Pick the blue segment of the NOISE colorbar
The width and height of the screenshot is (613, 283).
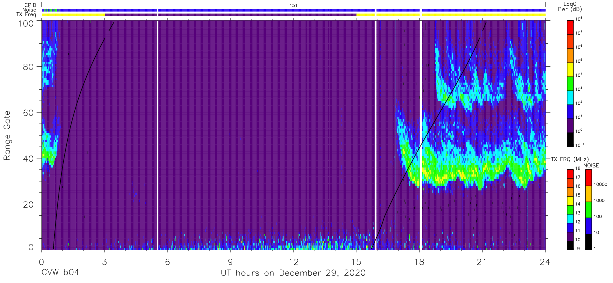[588, 225]
